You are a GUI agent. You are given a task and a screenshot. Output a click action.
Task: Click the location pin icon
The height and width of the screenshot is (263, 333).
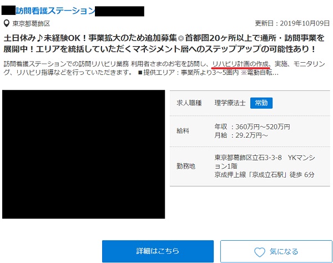(x=6, y=24)
